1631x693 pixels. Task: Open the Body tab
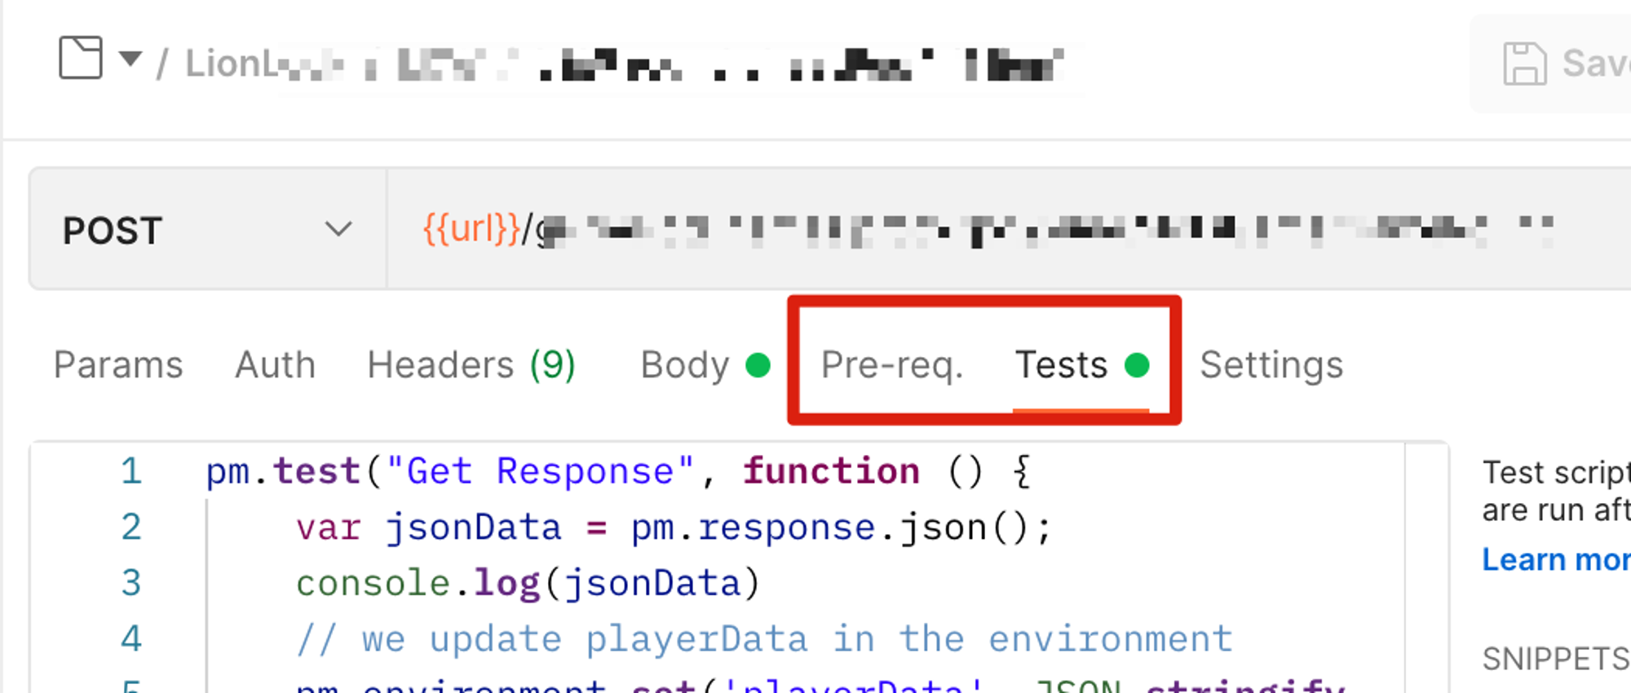[x=684, y=364]
